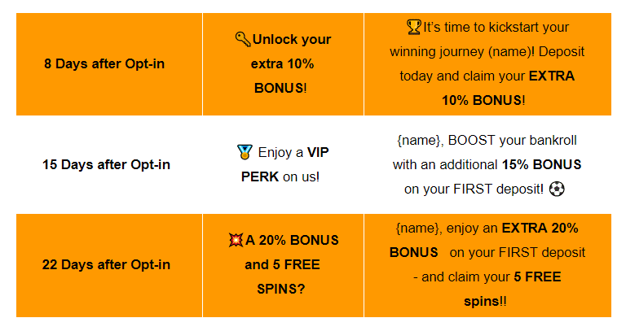The height and width of the screenshot is (331, 626).
Task: Click 'on your FIRST deposit!' in white row
Action: [474, 189]
